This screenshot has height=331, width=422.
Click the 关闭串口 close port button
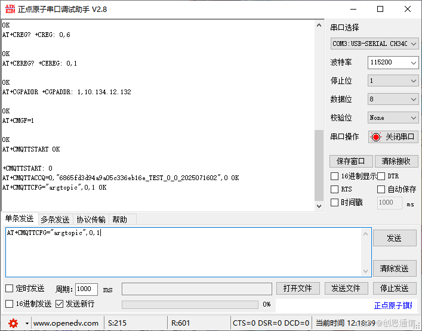point(393,137)
